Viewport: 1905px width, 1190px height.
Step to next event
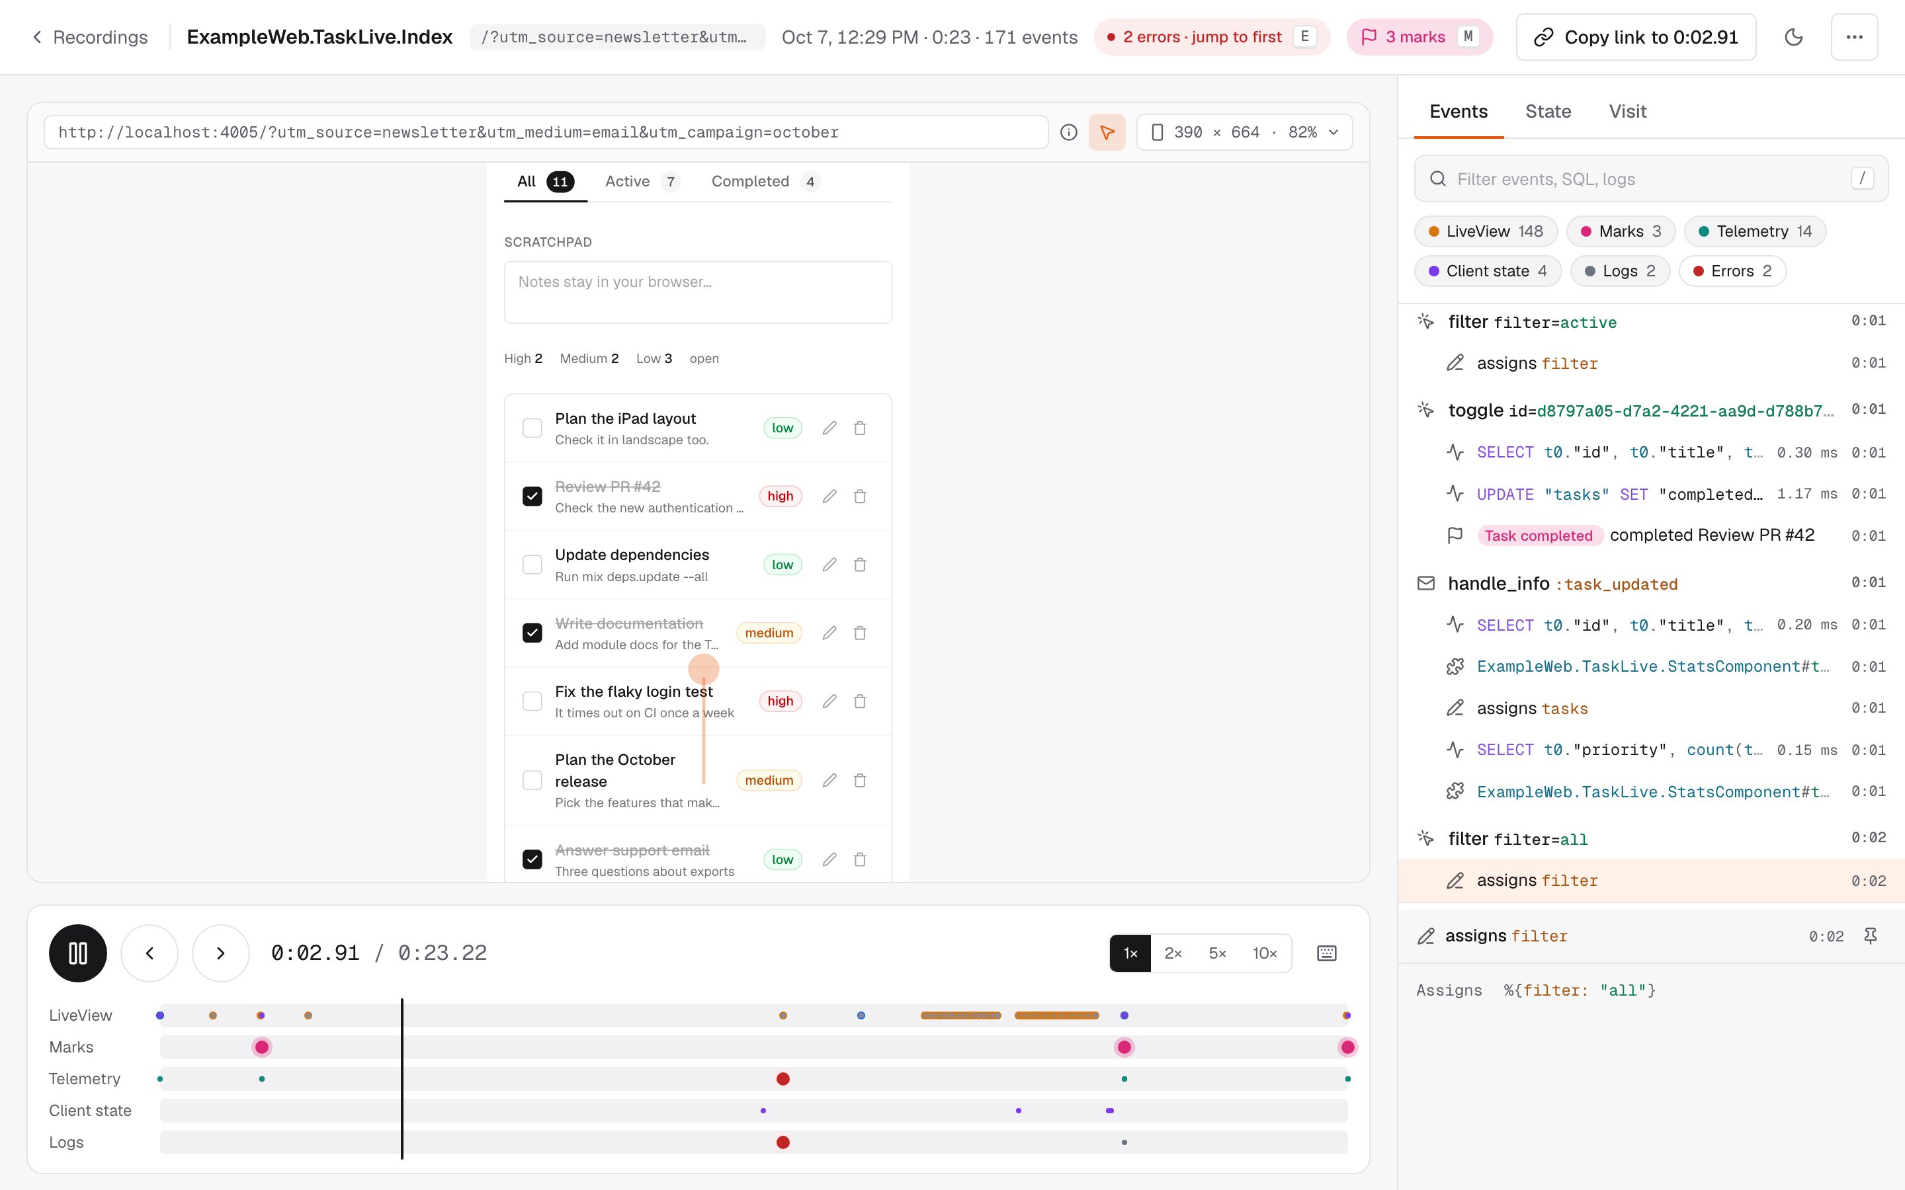[x=220, y=953]
